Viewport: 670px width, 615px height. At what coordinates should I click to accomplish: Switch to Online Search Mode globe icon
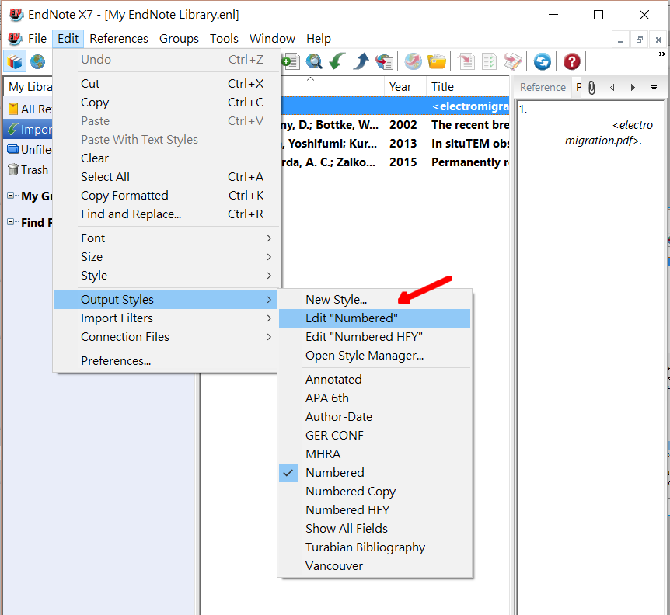[37, 62]
